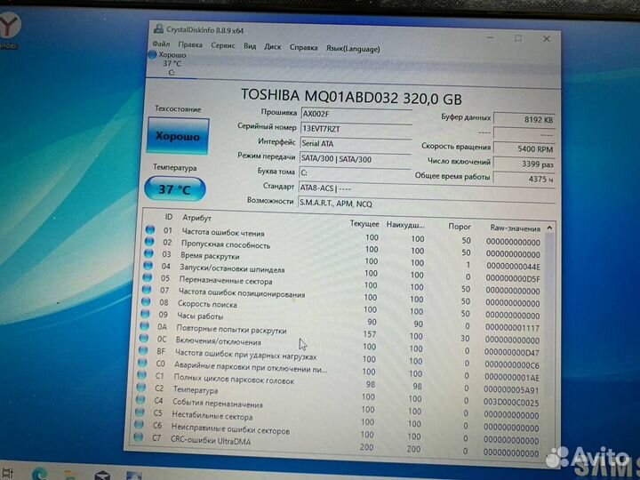The height and width of the screenshot is (480, 640).
Task: Open the Mail app in taskbar
Action: tap(102, 475)
